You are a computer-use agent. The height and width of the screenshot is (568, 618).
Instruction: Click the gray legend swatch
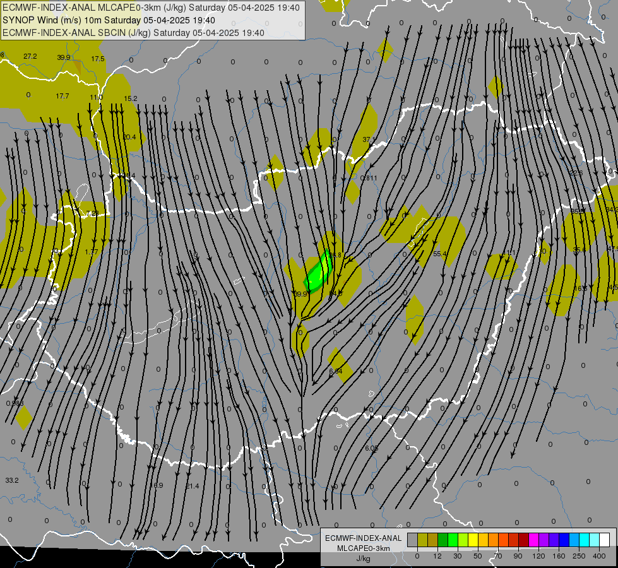click(x=412, y=540)
